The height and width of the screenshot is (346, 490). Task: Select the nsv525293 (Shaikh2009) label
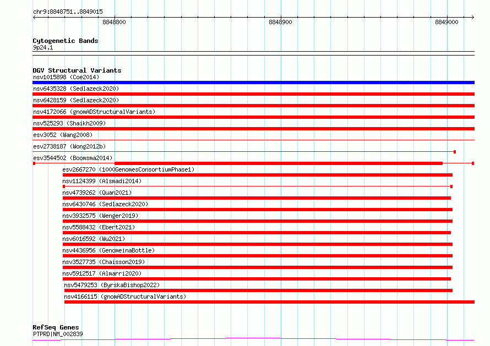click(69, 123)
